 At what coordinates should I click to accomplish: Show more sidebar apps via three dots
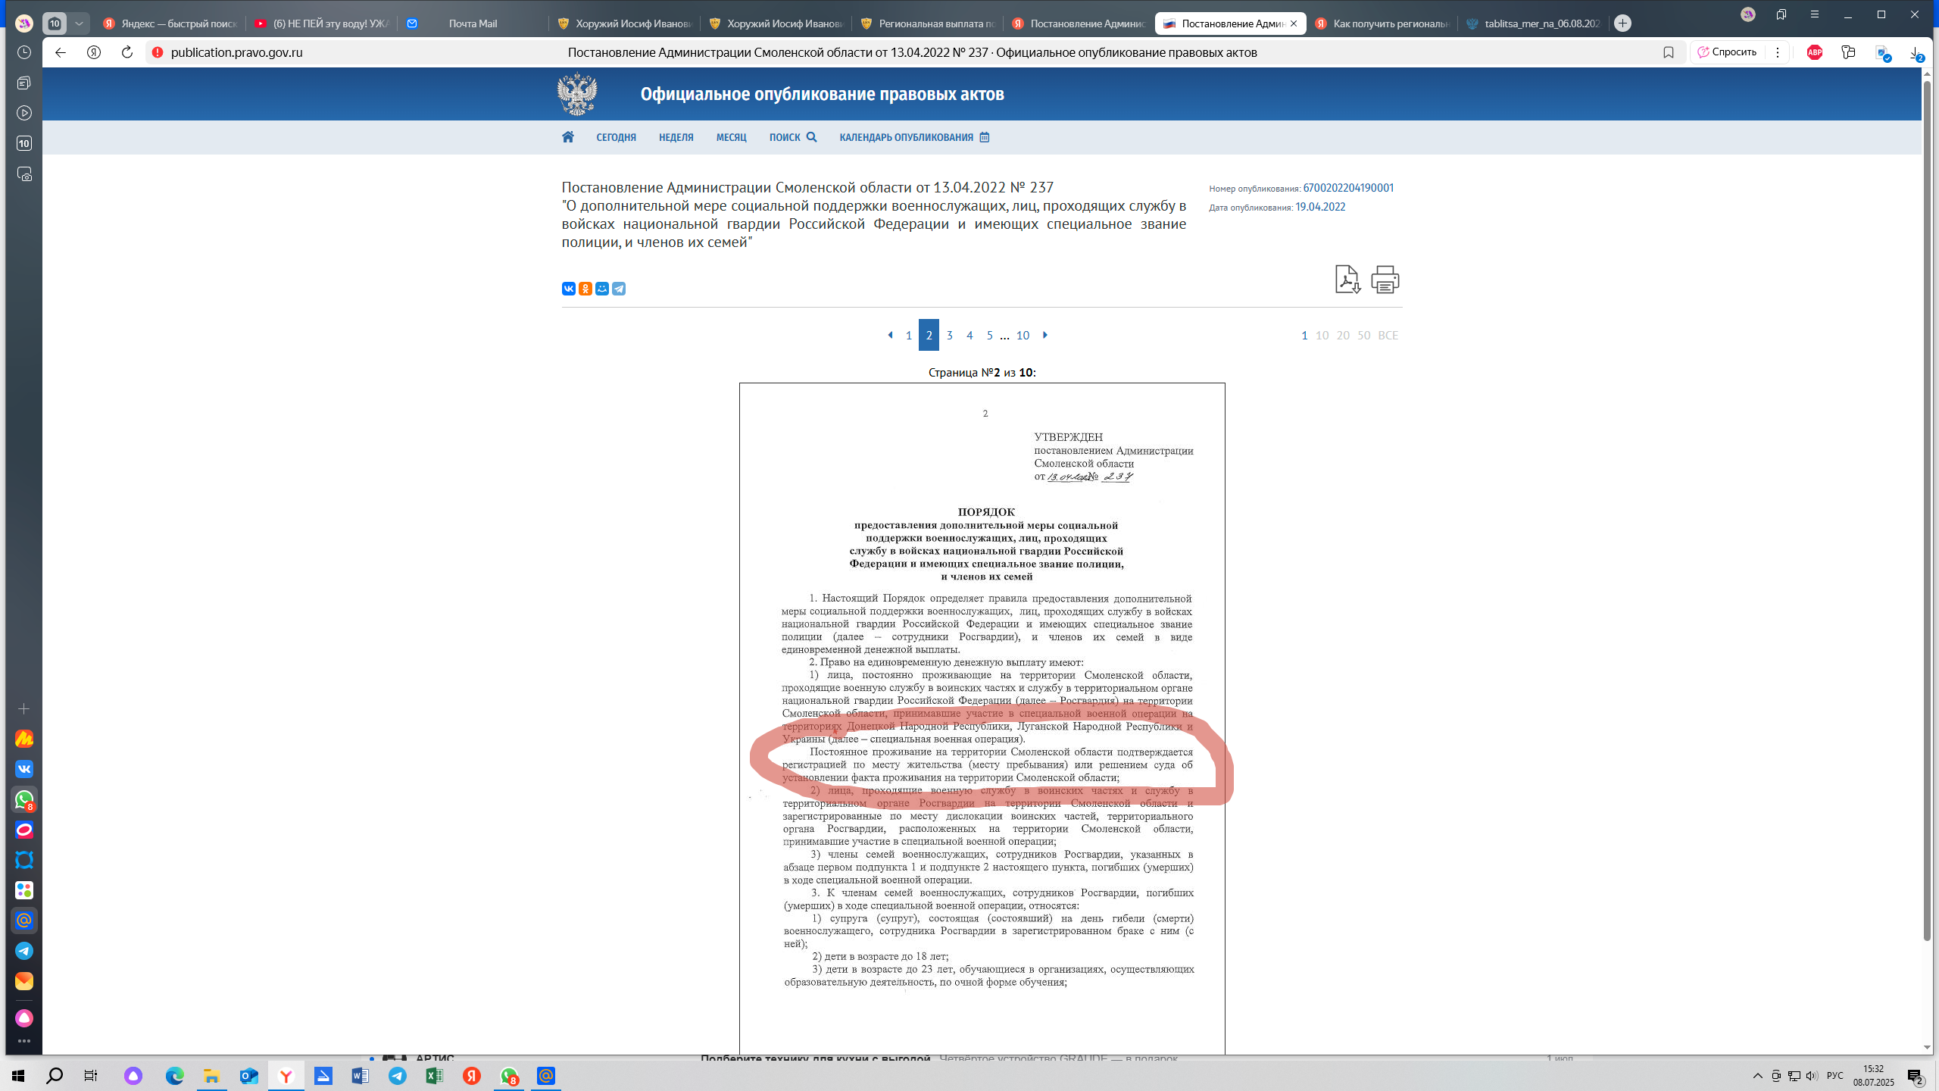24,1041
